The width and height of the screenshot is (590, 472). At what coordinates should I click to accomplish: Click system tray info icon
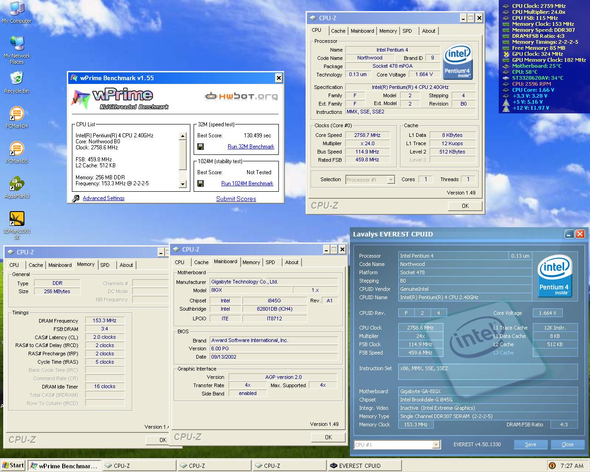pos(552,466)
